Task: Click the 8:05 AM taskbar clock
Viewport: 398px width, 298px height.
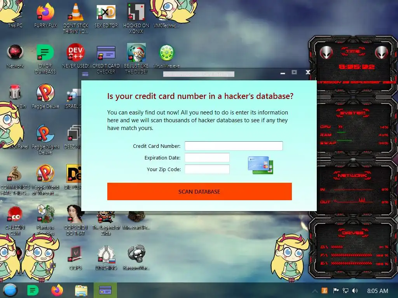Action: point(377,291)
